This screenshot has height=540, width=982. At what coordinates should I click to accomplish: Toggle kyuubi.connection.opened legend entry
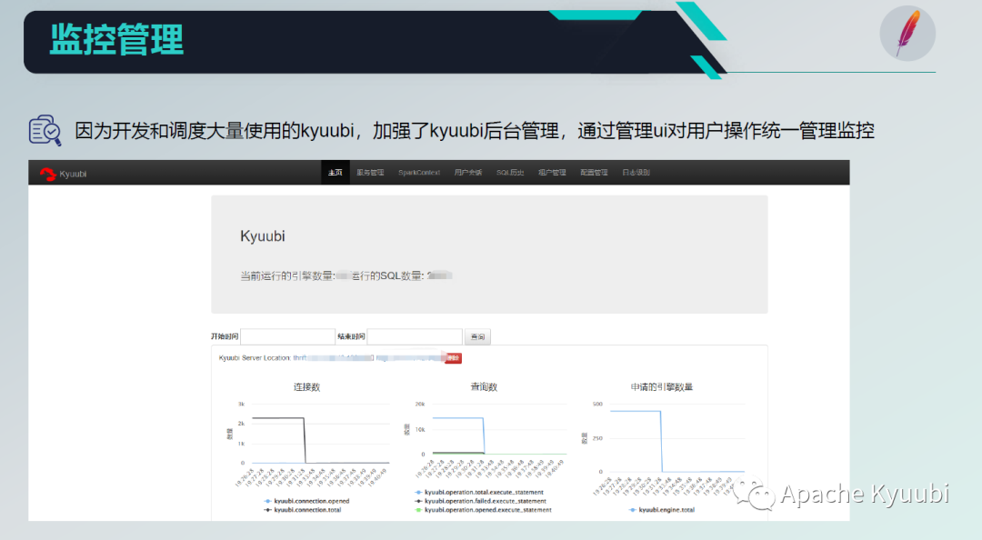coord(306,501)
